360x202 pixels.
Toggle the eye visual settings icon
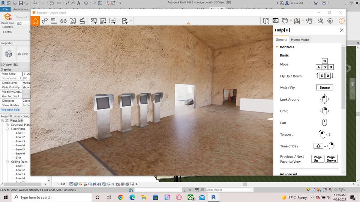click(321, 21)
